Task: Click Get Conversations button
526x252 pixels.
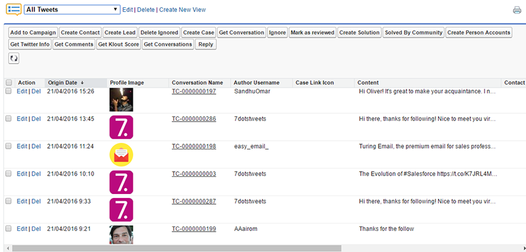Action: 168,44
